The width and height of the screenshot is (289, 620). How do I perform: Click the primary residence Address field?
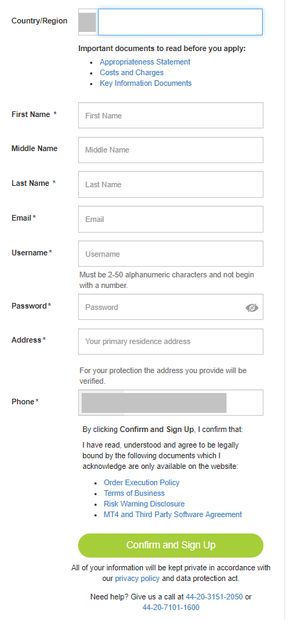tap(170, 342)
